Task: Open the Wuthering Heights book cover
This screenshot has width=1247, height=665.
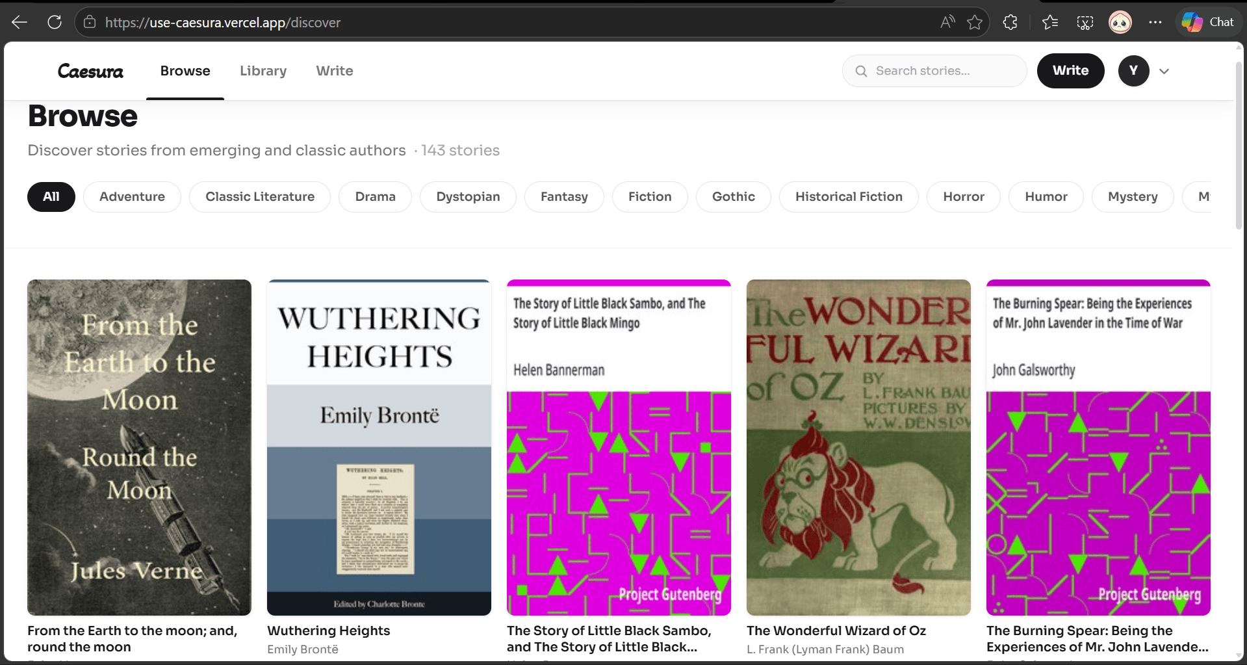Action: point(379,447)
